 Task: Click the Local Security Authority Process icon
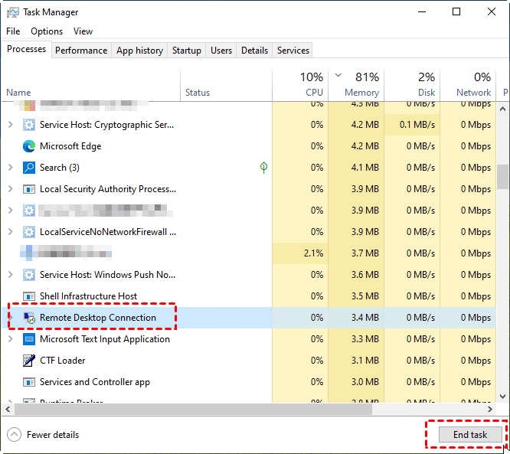[29, 189]
